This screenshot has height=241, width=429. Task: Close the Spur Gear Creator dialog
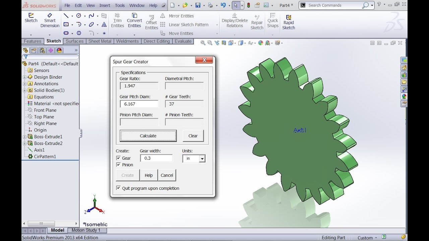(204, 60)
